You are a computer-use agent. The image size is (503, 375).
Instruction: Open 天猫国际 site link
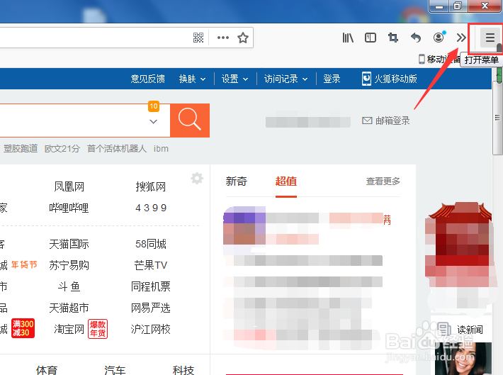(x=69, y=244)
